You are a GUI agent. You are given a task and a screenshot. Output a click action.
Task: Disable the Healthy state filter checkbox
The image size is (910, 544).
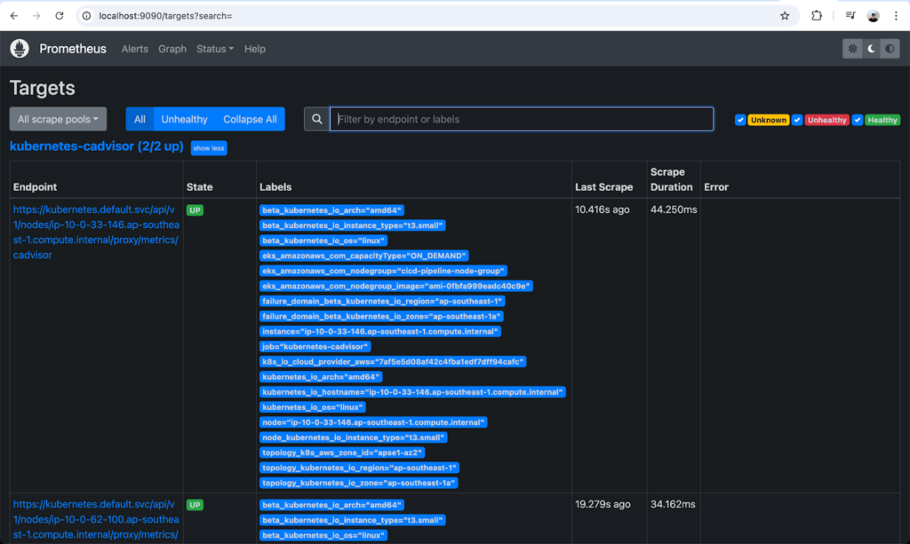(858, 120)
